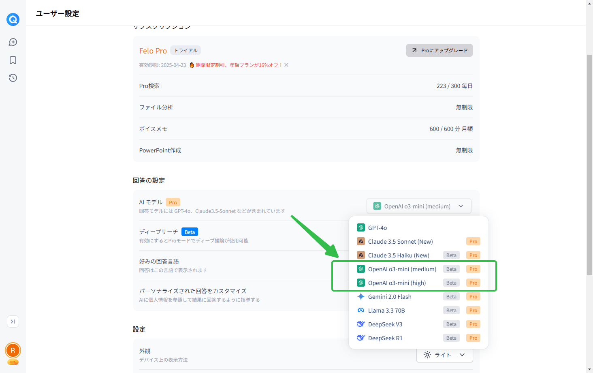
Task: Choose Claude 3.5 Sonnet (New)
Action: [418, 242]
